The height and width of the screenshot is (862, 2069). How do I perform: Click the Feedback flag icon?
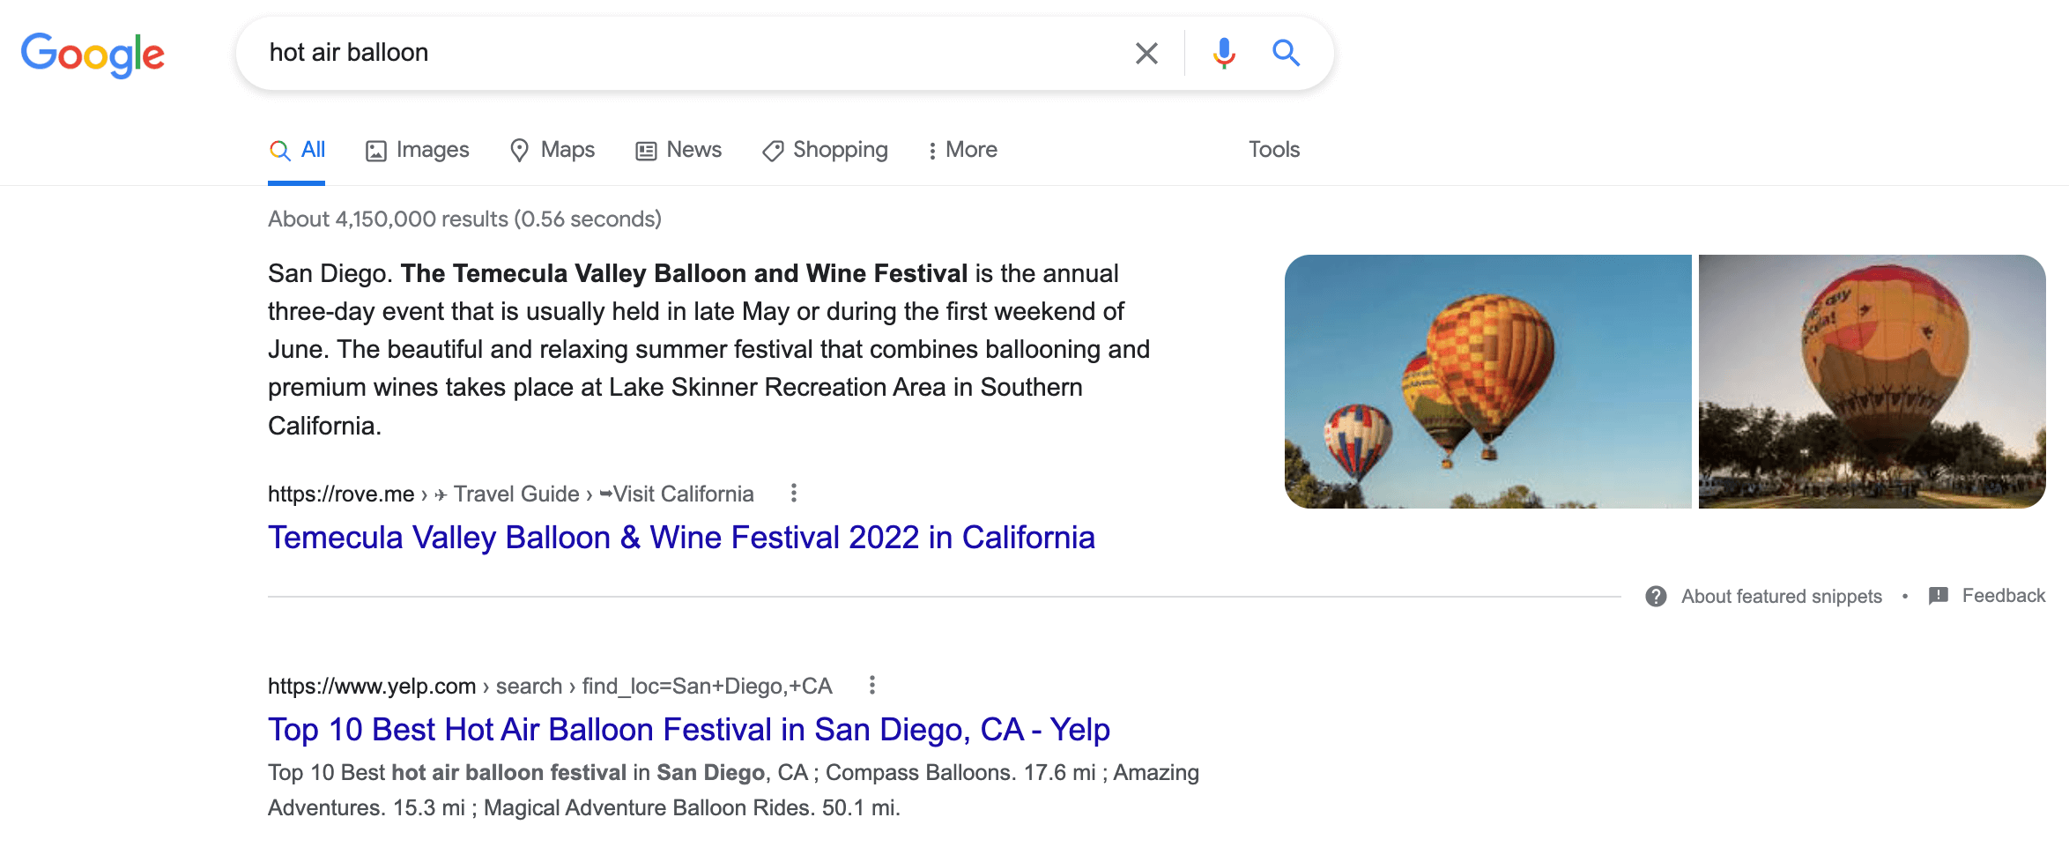[1939, 596]
